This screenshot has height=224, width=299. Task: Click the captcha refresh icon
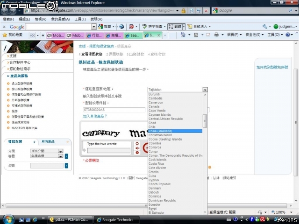(137, 144)
